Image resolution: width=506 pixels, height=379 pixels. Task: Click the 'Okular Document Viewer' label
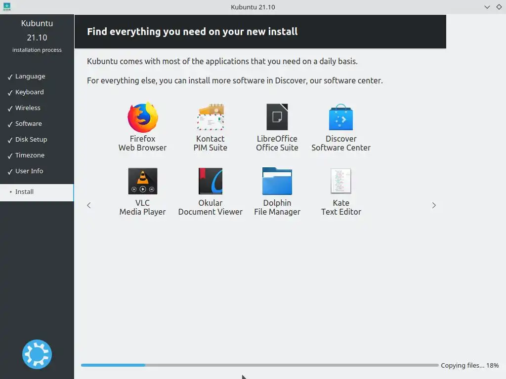click(211, 207)
